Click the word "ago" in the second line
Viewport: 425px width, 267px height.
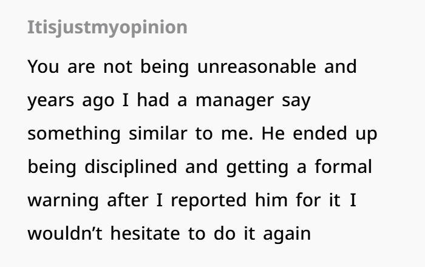tap(98, 101)
